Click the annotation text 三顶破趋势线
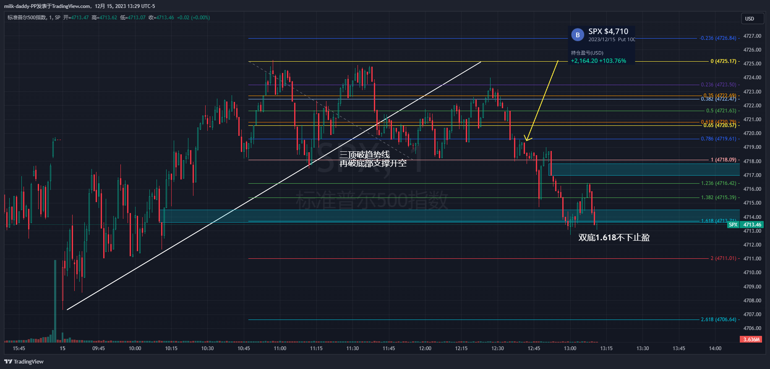Image resolution: width=770 pixels, height=369 pixels. [364, 155]
